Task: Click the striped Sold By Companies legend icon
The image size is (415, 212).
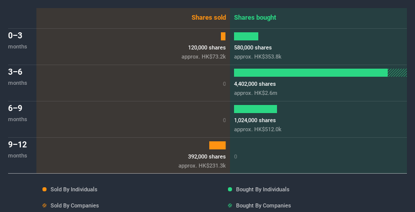Action: tap(44, 205)
